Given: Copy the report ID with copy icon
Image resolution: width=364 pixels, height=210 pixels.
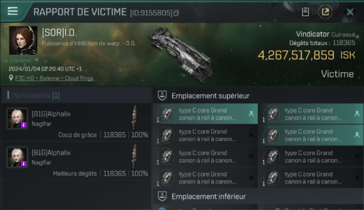Looking at the screenshot, I should click(x=176, y=13).
